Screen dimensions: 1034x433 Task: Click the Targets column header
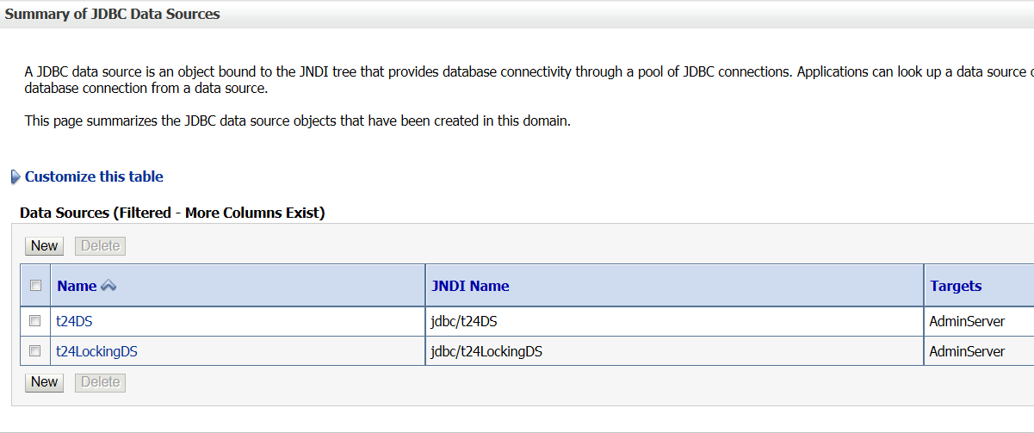click(x=956, y=286)
